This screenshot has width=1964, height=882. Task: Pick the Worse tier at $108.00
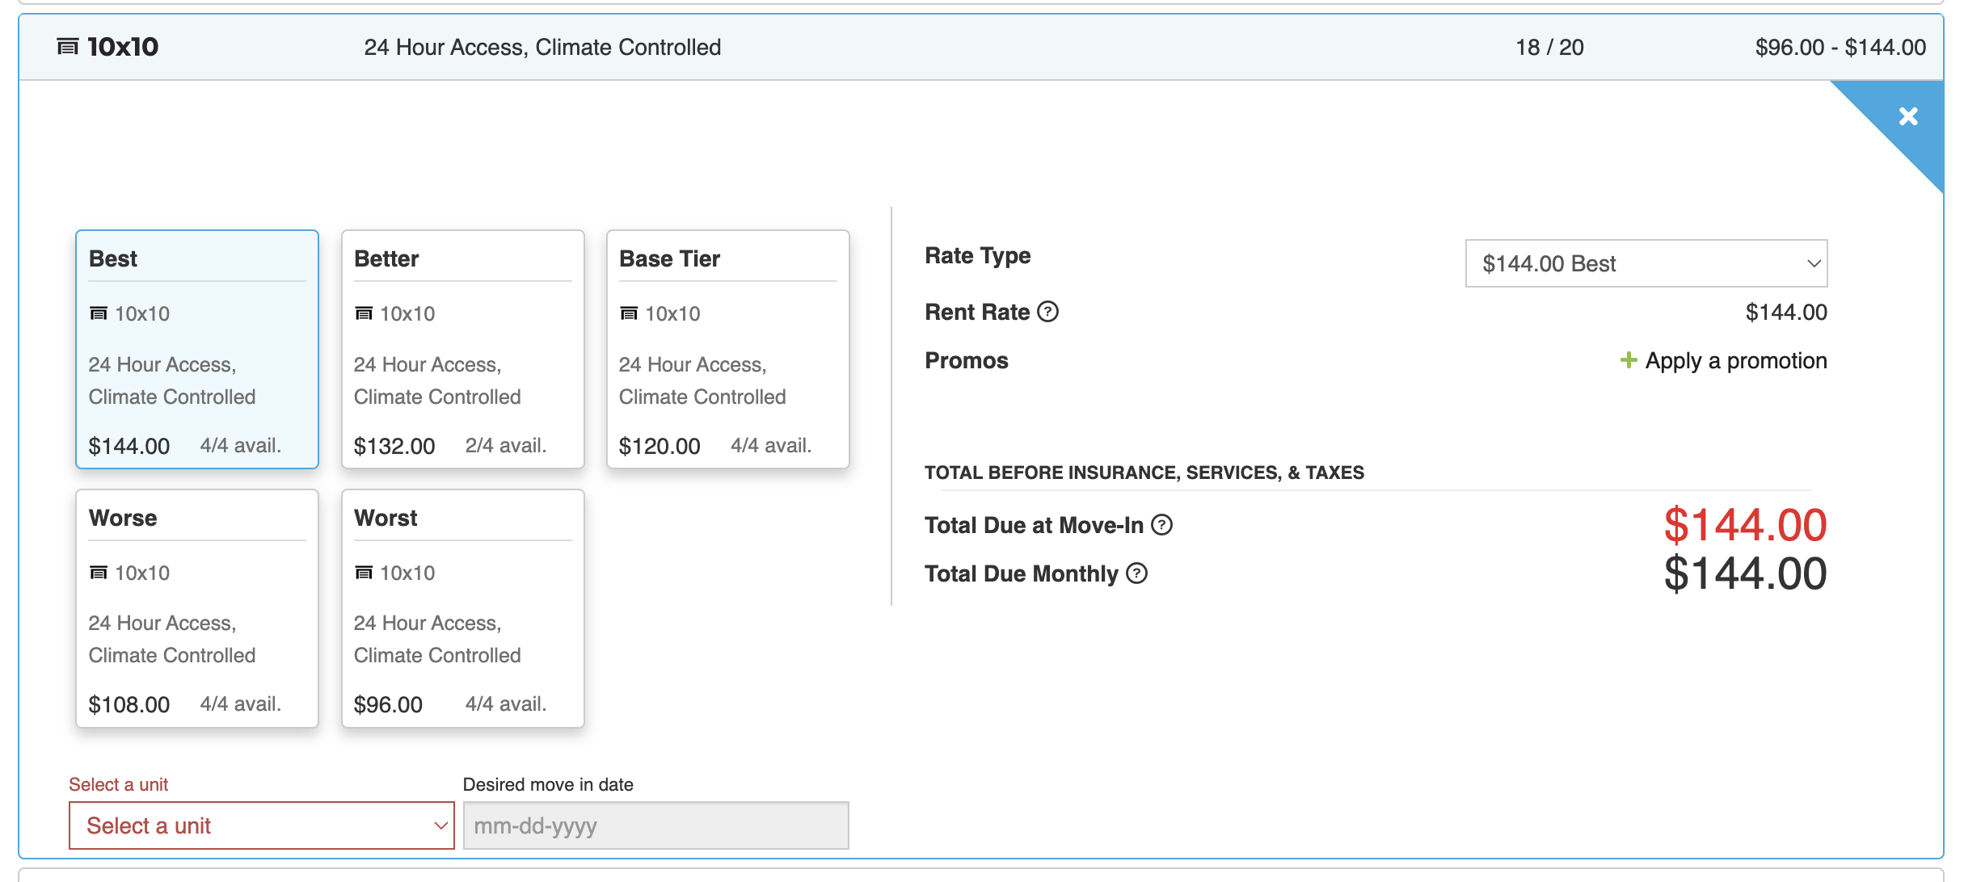click(x=196, y=608)
